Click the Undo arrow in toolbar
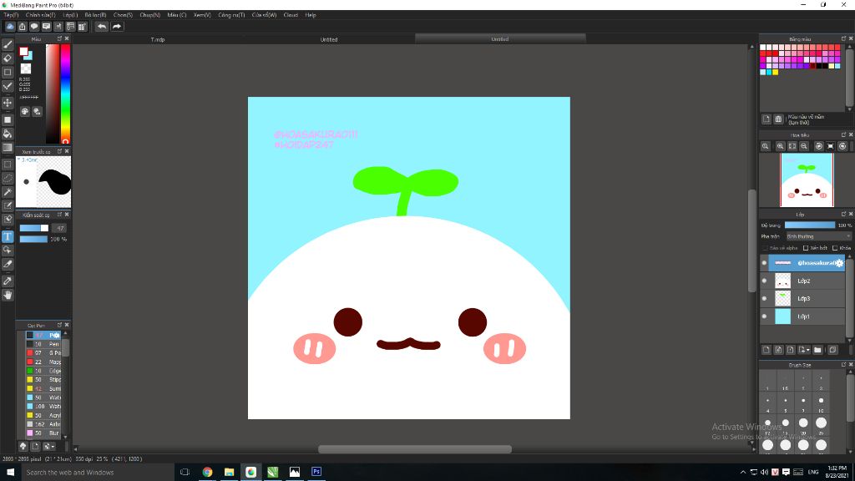 [x=101, y=26]
